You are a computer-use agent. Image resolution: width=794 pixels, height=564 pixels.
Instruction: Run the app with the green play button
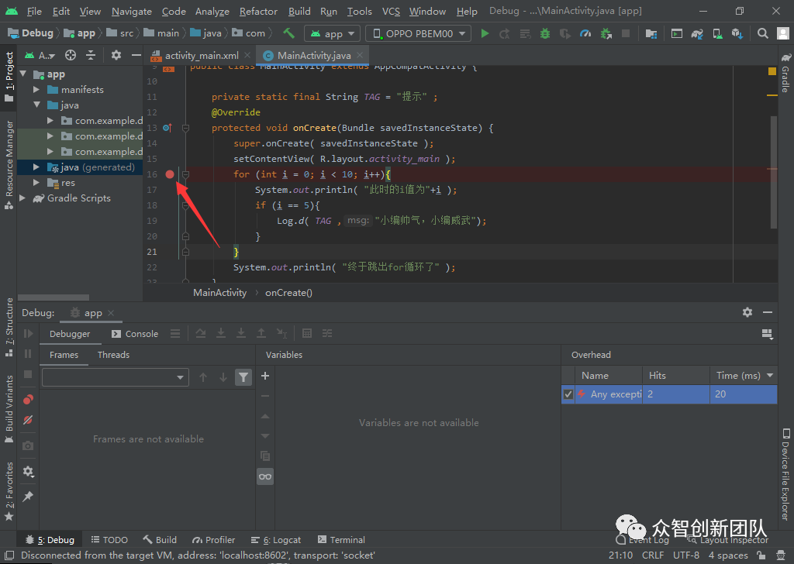[485, 33]
